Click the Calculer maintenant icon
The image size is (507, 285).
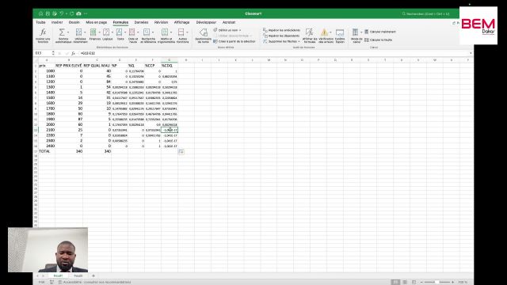(x=367, y=32)
